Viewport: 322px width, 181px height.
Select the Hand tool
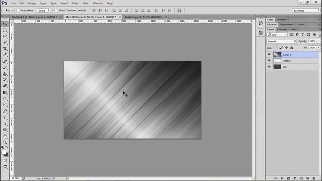tap(5, 136)
